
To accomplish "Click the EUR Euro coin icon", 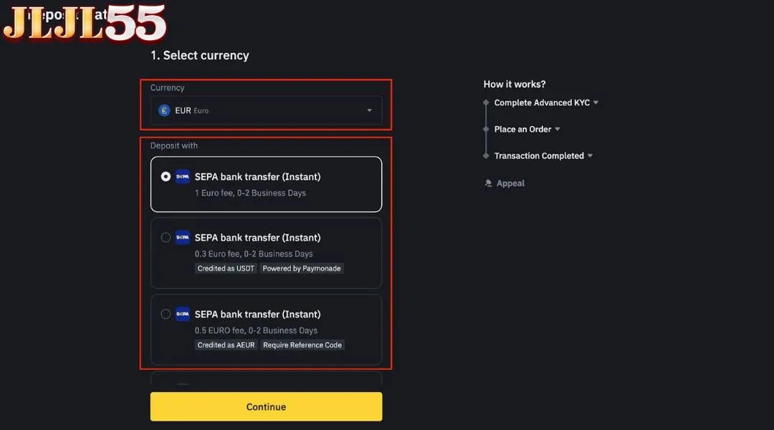I will coord(166,110).
